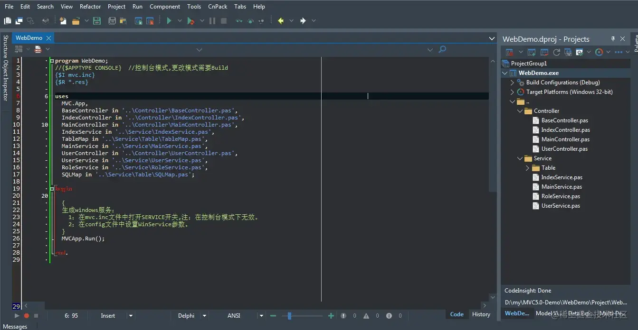Click Add New Project icon in Projects panel
The image size is (638, 330).
tap(532, 52)
